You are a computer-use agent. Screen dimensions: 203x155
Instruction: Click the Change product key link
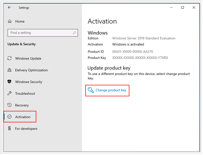click(111, 90)
